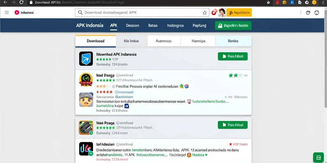Click the red star X02 fcoss rating
Screen dimensions: 327x163
tap(238, 144)
